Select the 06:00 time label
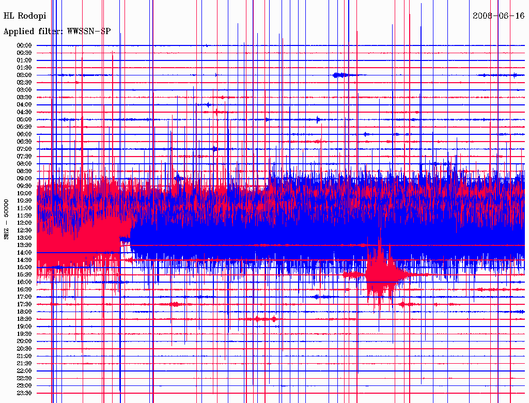 click(24, 134)
